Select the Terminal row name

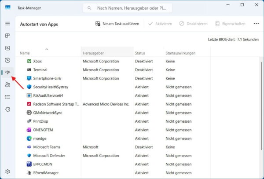click(x=40, y=70)
